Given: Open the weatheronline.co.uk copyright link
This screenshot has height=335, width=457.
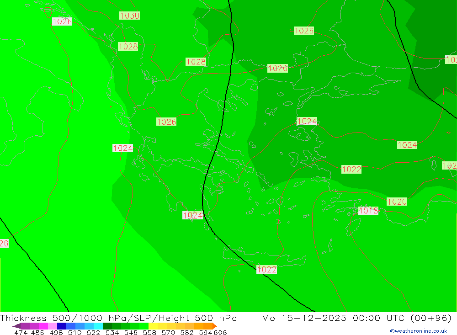Looking at the screenshot, I should point(419,331).
